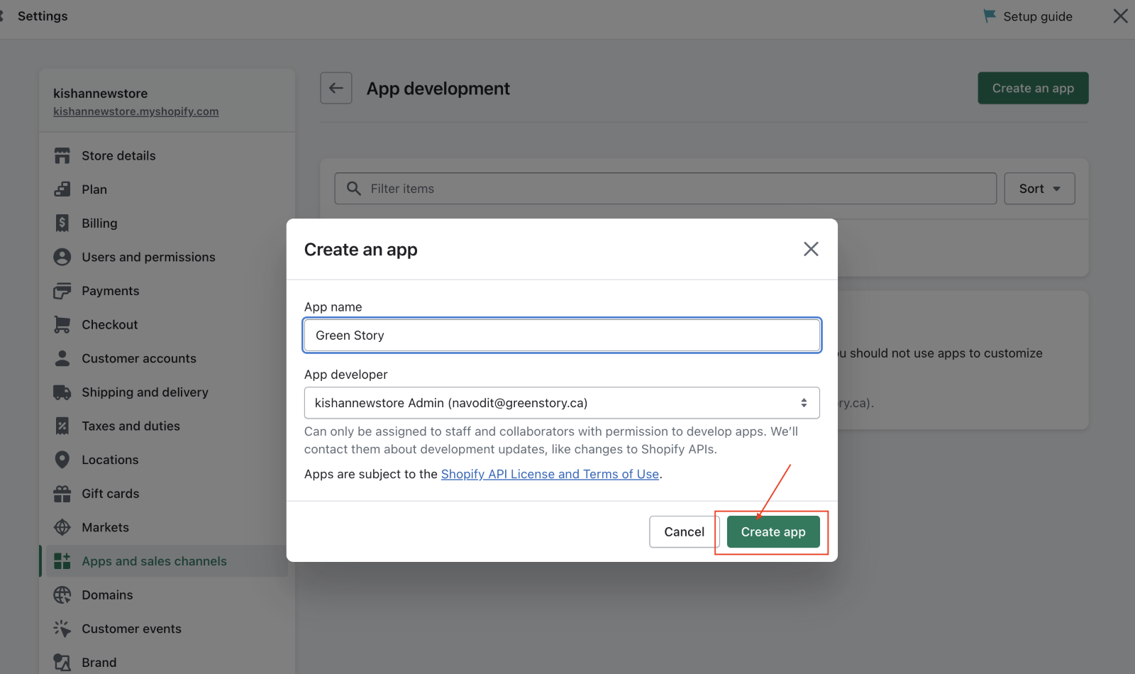Click the Taxes and duties receipt icon
The image size is (1135, 674).
point(62,426)
